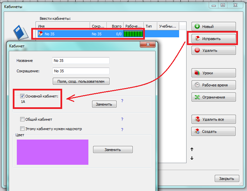Click Заменить for the main classroom class
Image resolution: width=247 pixels, height=191 pixels.
(x=104, y=104)
